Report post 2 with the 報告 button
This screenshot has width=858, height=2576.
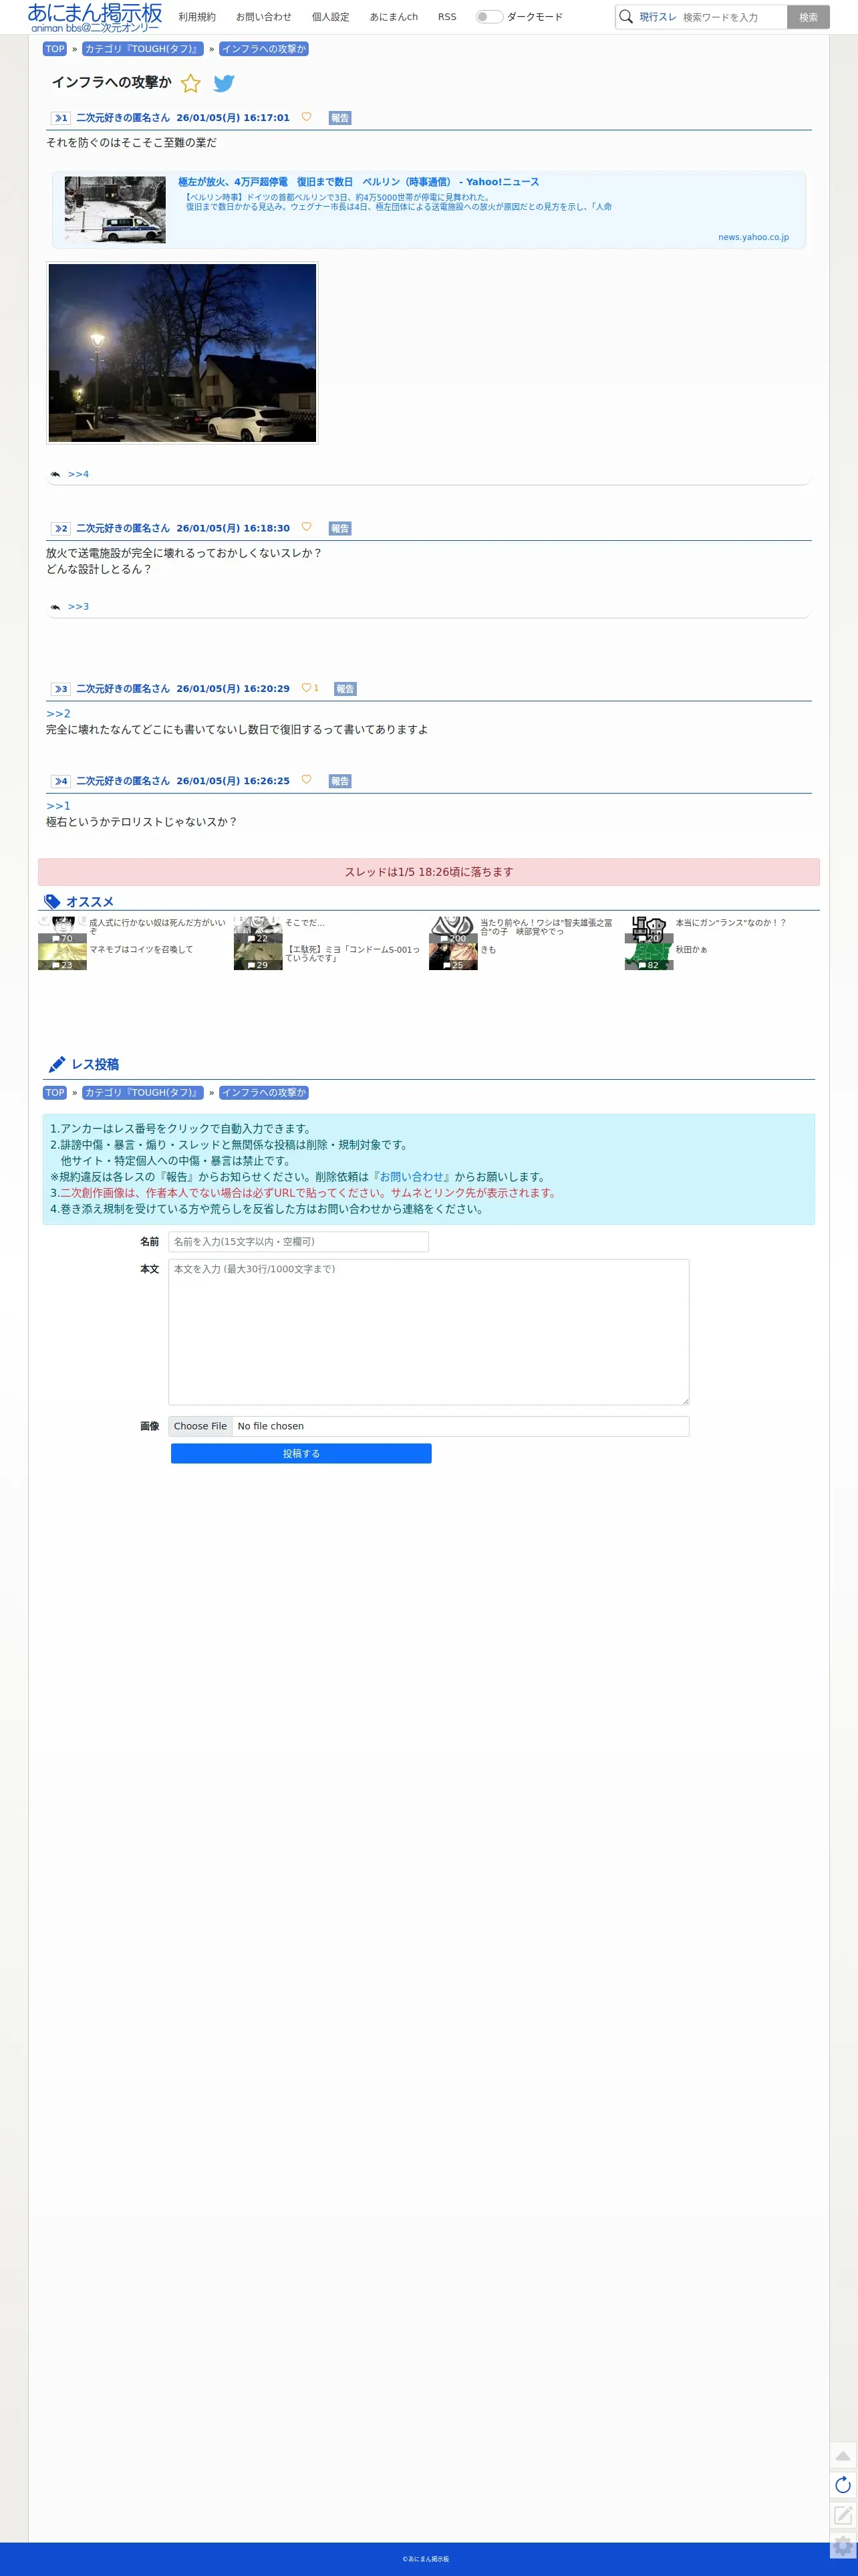pos(340,528)
